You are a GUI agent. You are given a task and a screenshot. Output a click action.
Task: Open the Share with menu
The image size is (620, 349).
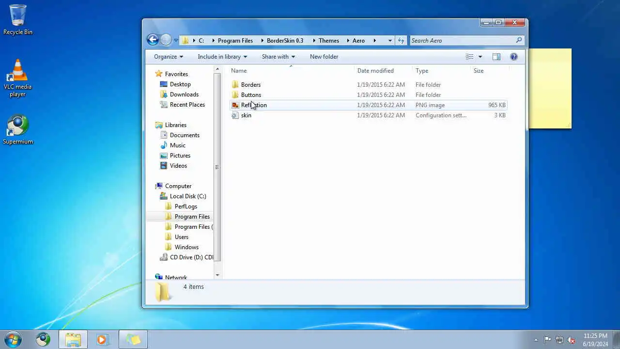(x=279, y=57)
